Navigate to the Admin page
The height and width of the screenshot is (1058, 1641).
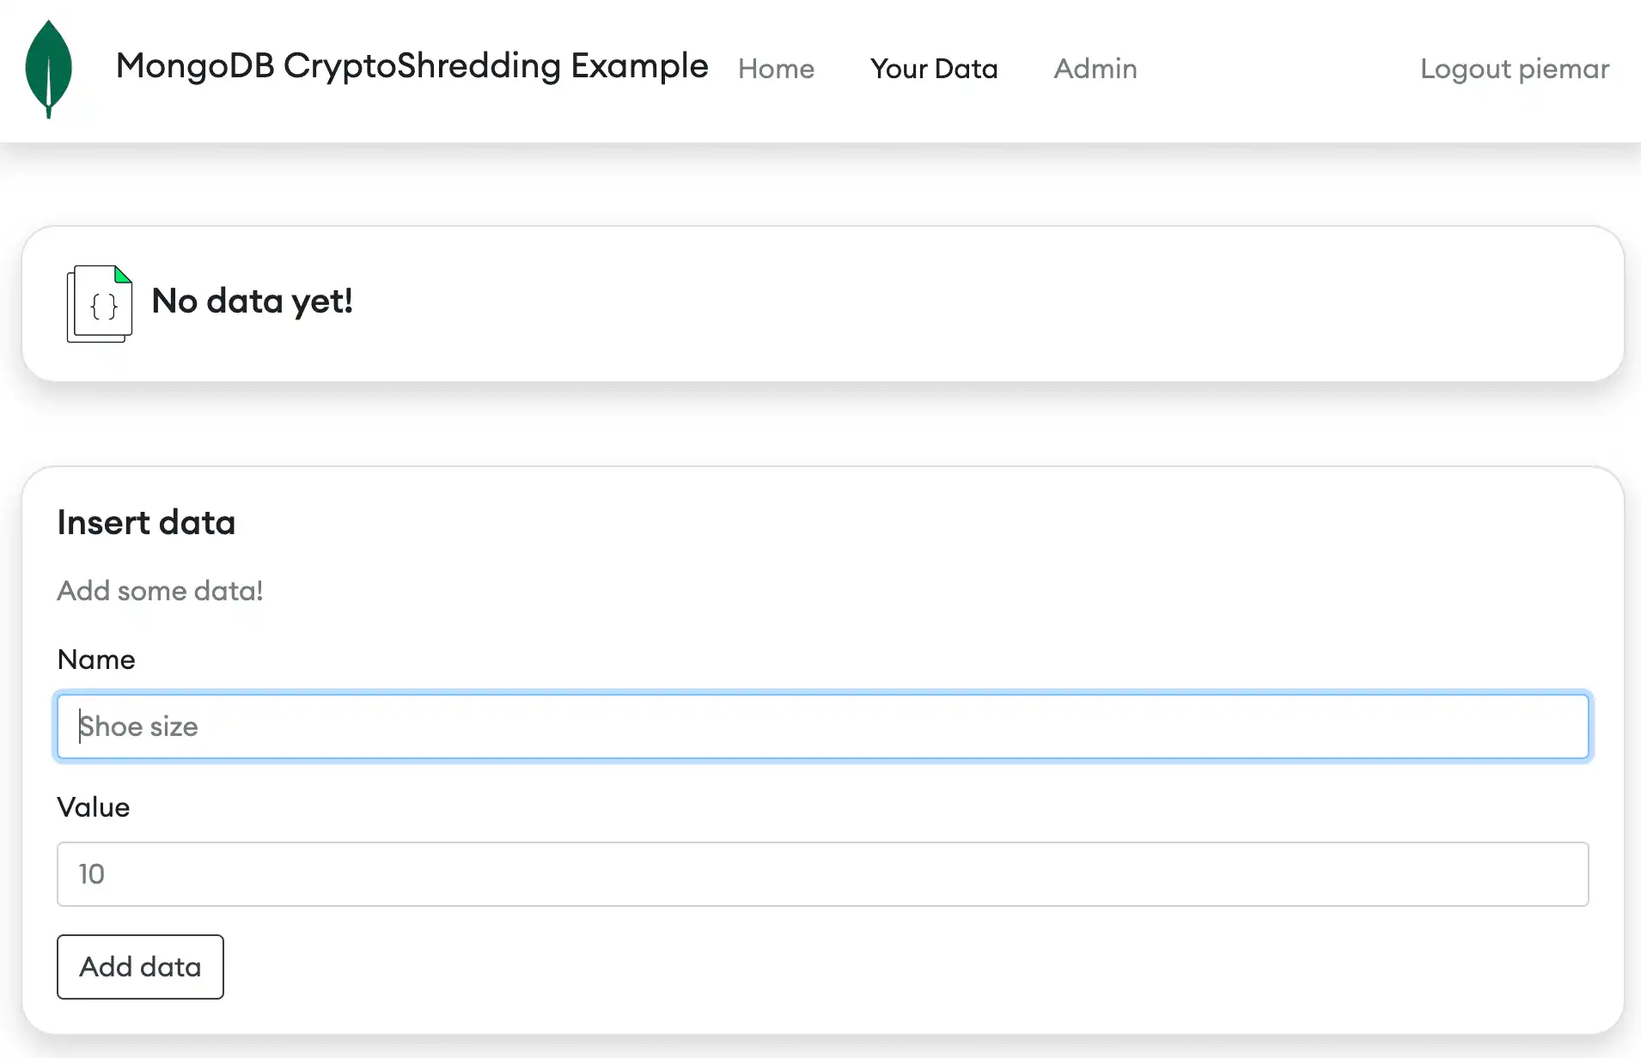1094,69
